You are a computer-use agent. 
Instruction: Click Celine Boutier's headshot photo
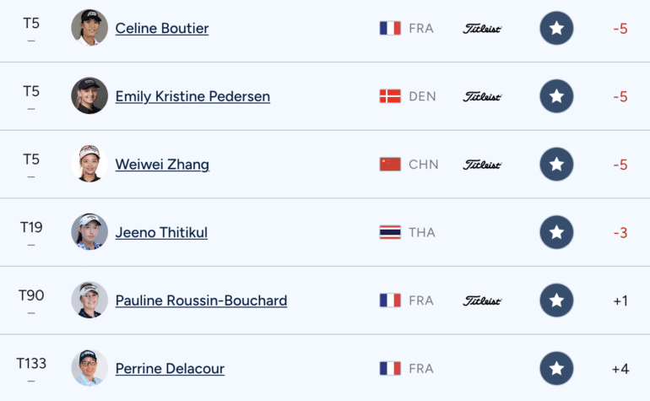pos(89,28)
